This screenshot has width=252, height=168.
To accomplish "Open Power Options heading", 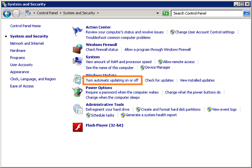I will click(x=99, y=88).
